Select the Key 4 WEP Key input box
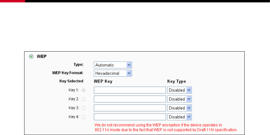Viewport: 270px width, 135px height. coord(130,117)
